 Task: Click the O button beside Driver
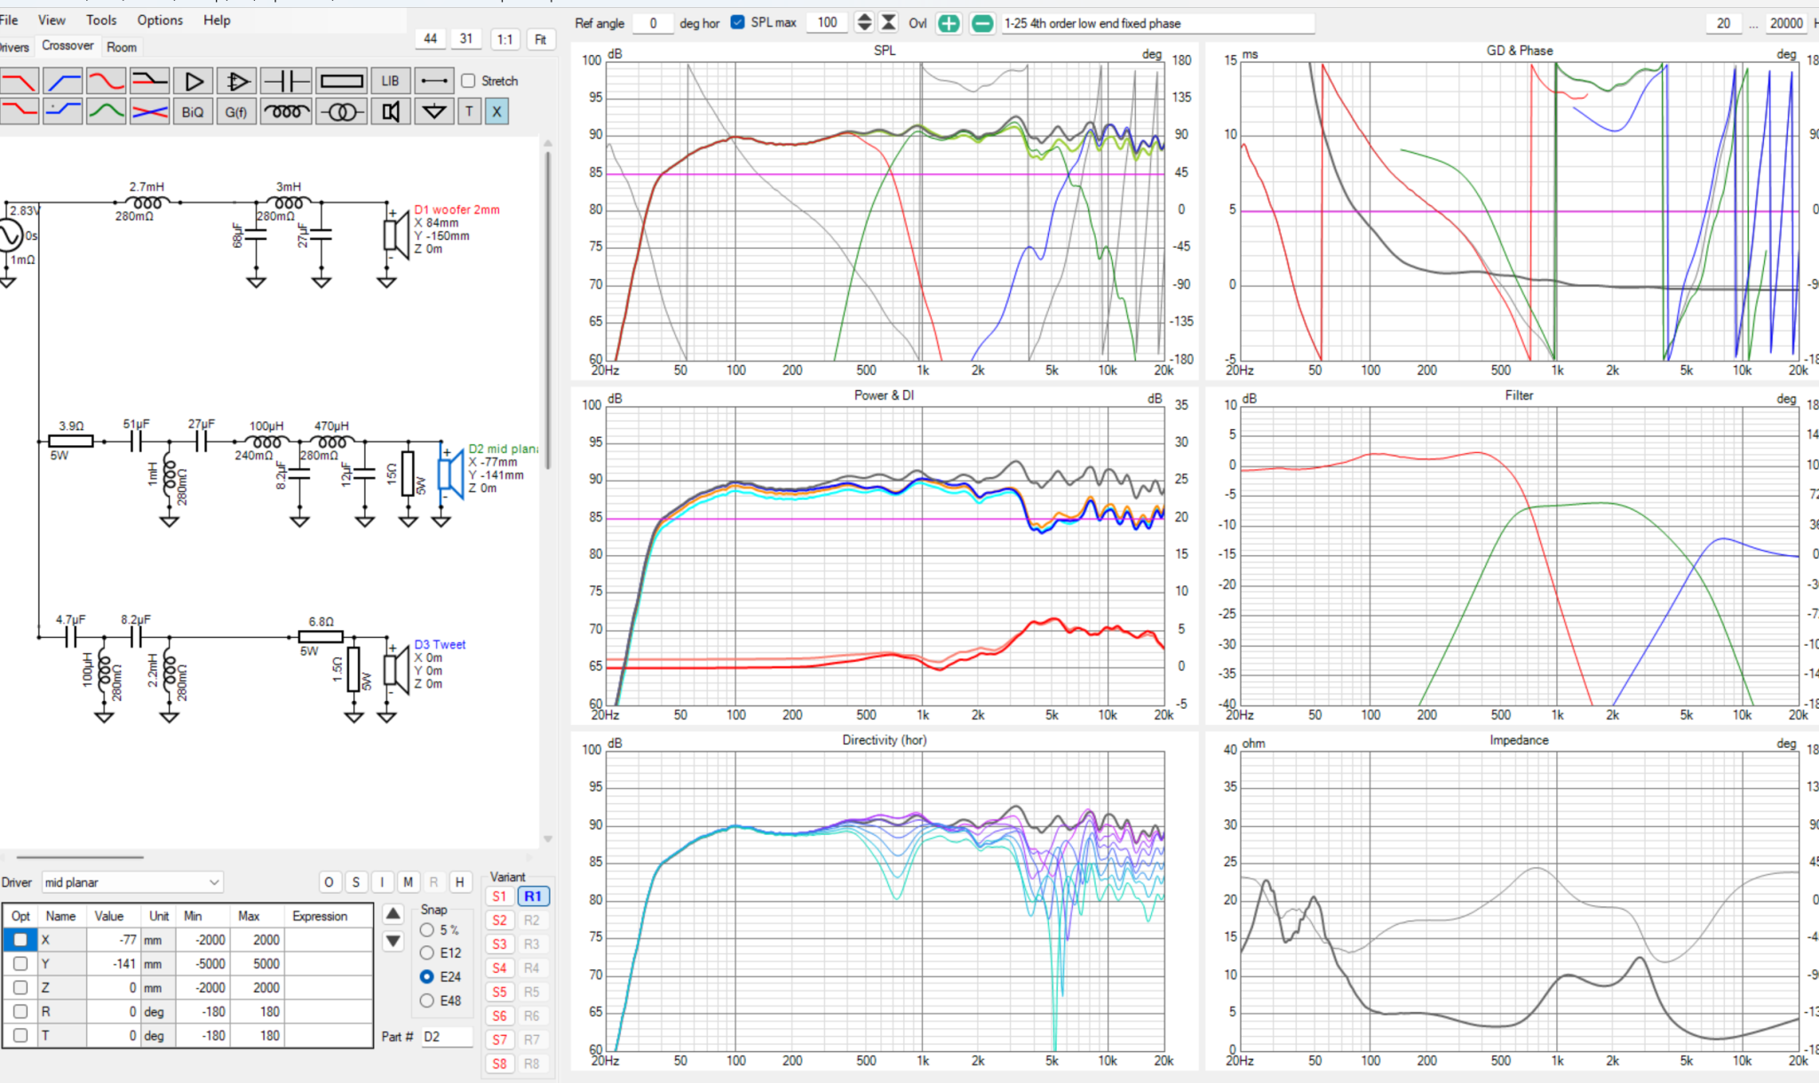coord(329,882)
